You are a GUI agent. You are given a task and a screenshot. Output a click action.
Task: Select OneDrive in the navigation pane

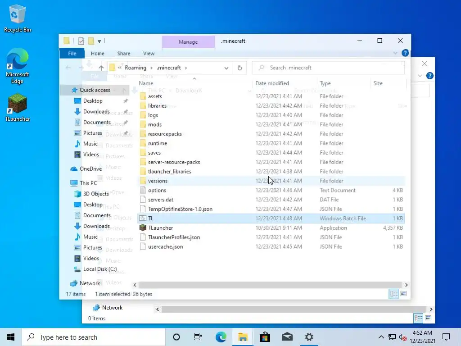pyautogui.click(x=90, y=169)
